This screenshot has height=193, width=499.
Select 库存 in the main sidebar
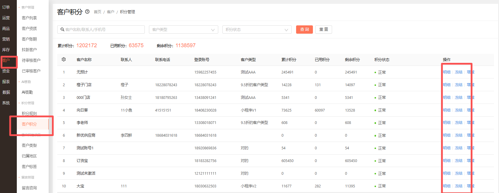[6, 50]
